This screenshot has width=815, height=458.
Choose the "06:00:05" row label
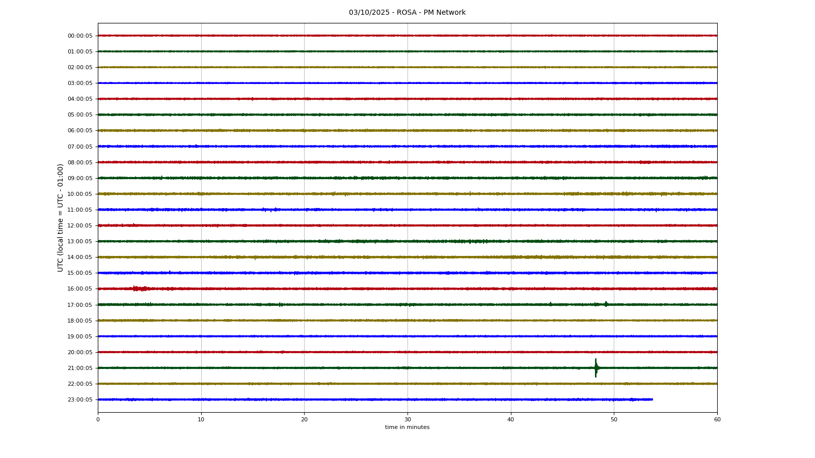pos(80,130)
